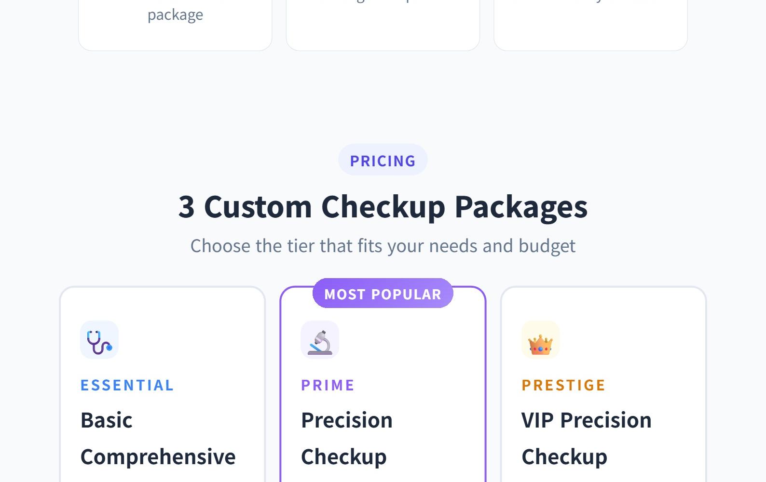This screenshot has height=482, width=766.
Task: Open the Basic Comprehensive package title
Action: tap(158, 438)
